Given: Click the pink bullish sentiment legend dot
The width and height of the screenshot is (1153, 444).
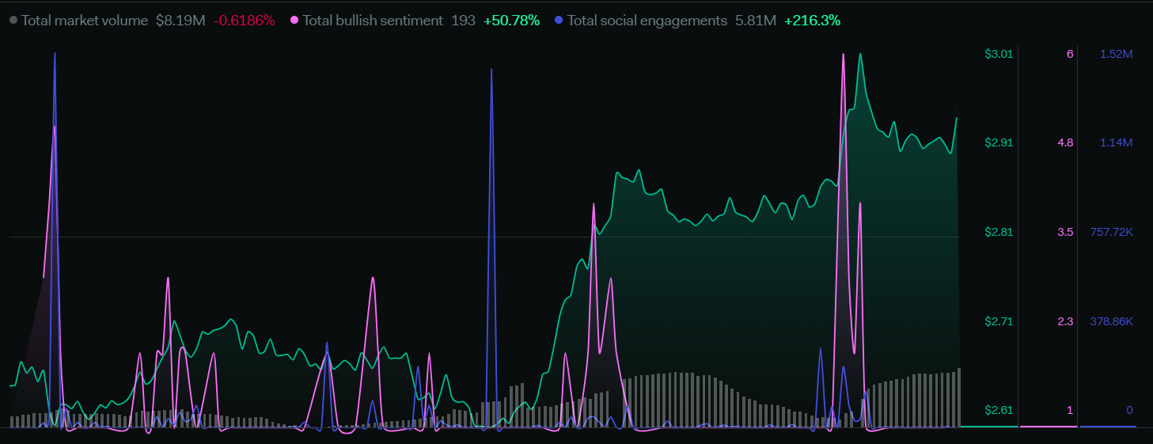Looking at the screenshot, I should [x=295, y=21].
